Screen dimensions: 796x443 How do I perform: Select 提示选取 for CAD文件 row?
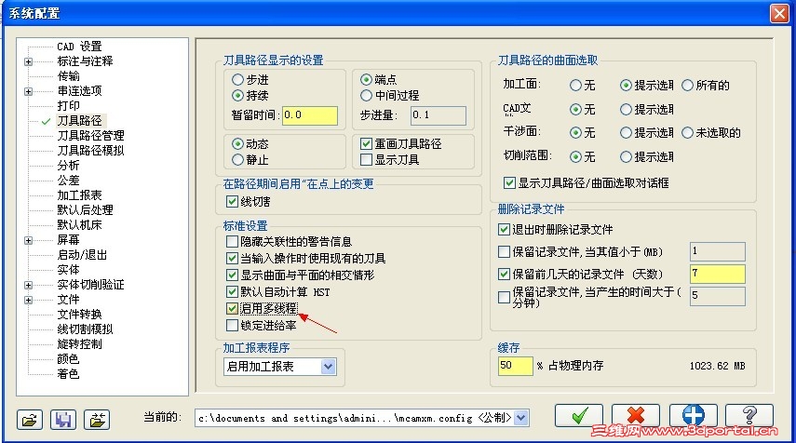(x=626, y=109)
